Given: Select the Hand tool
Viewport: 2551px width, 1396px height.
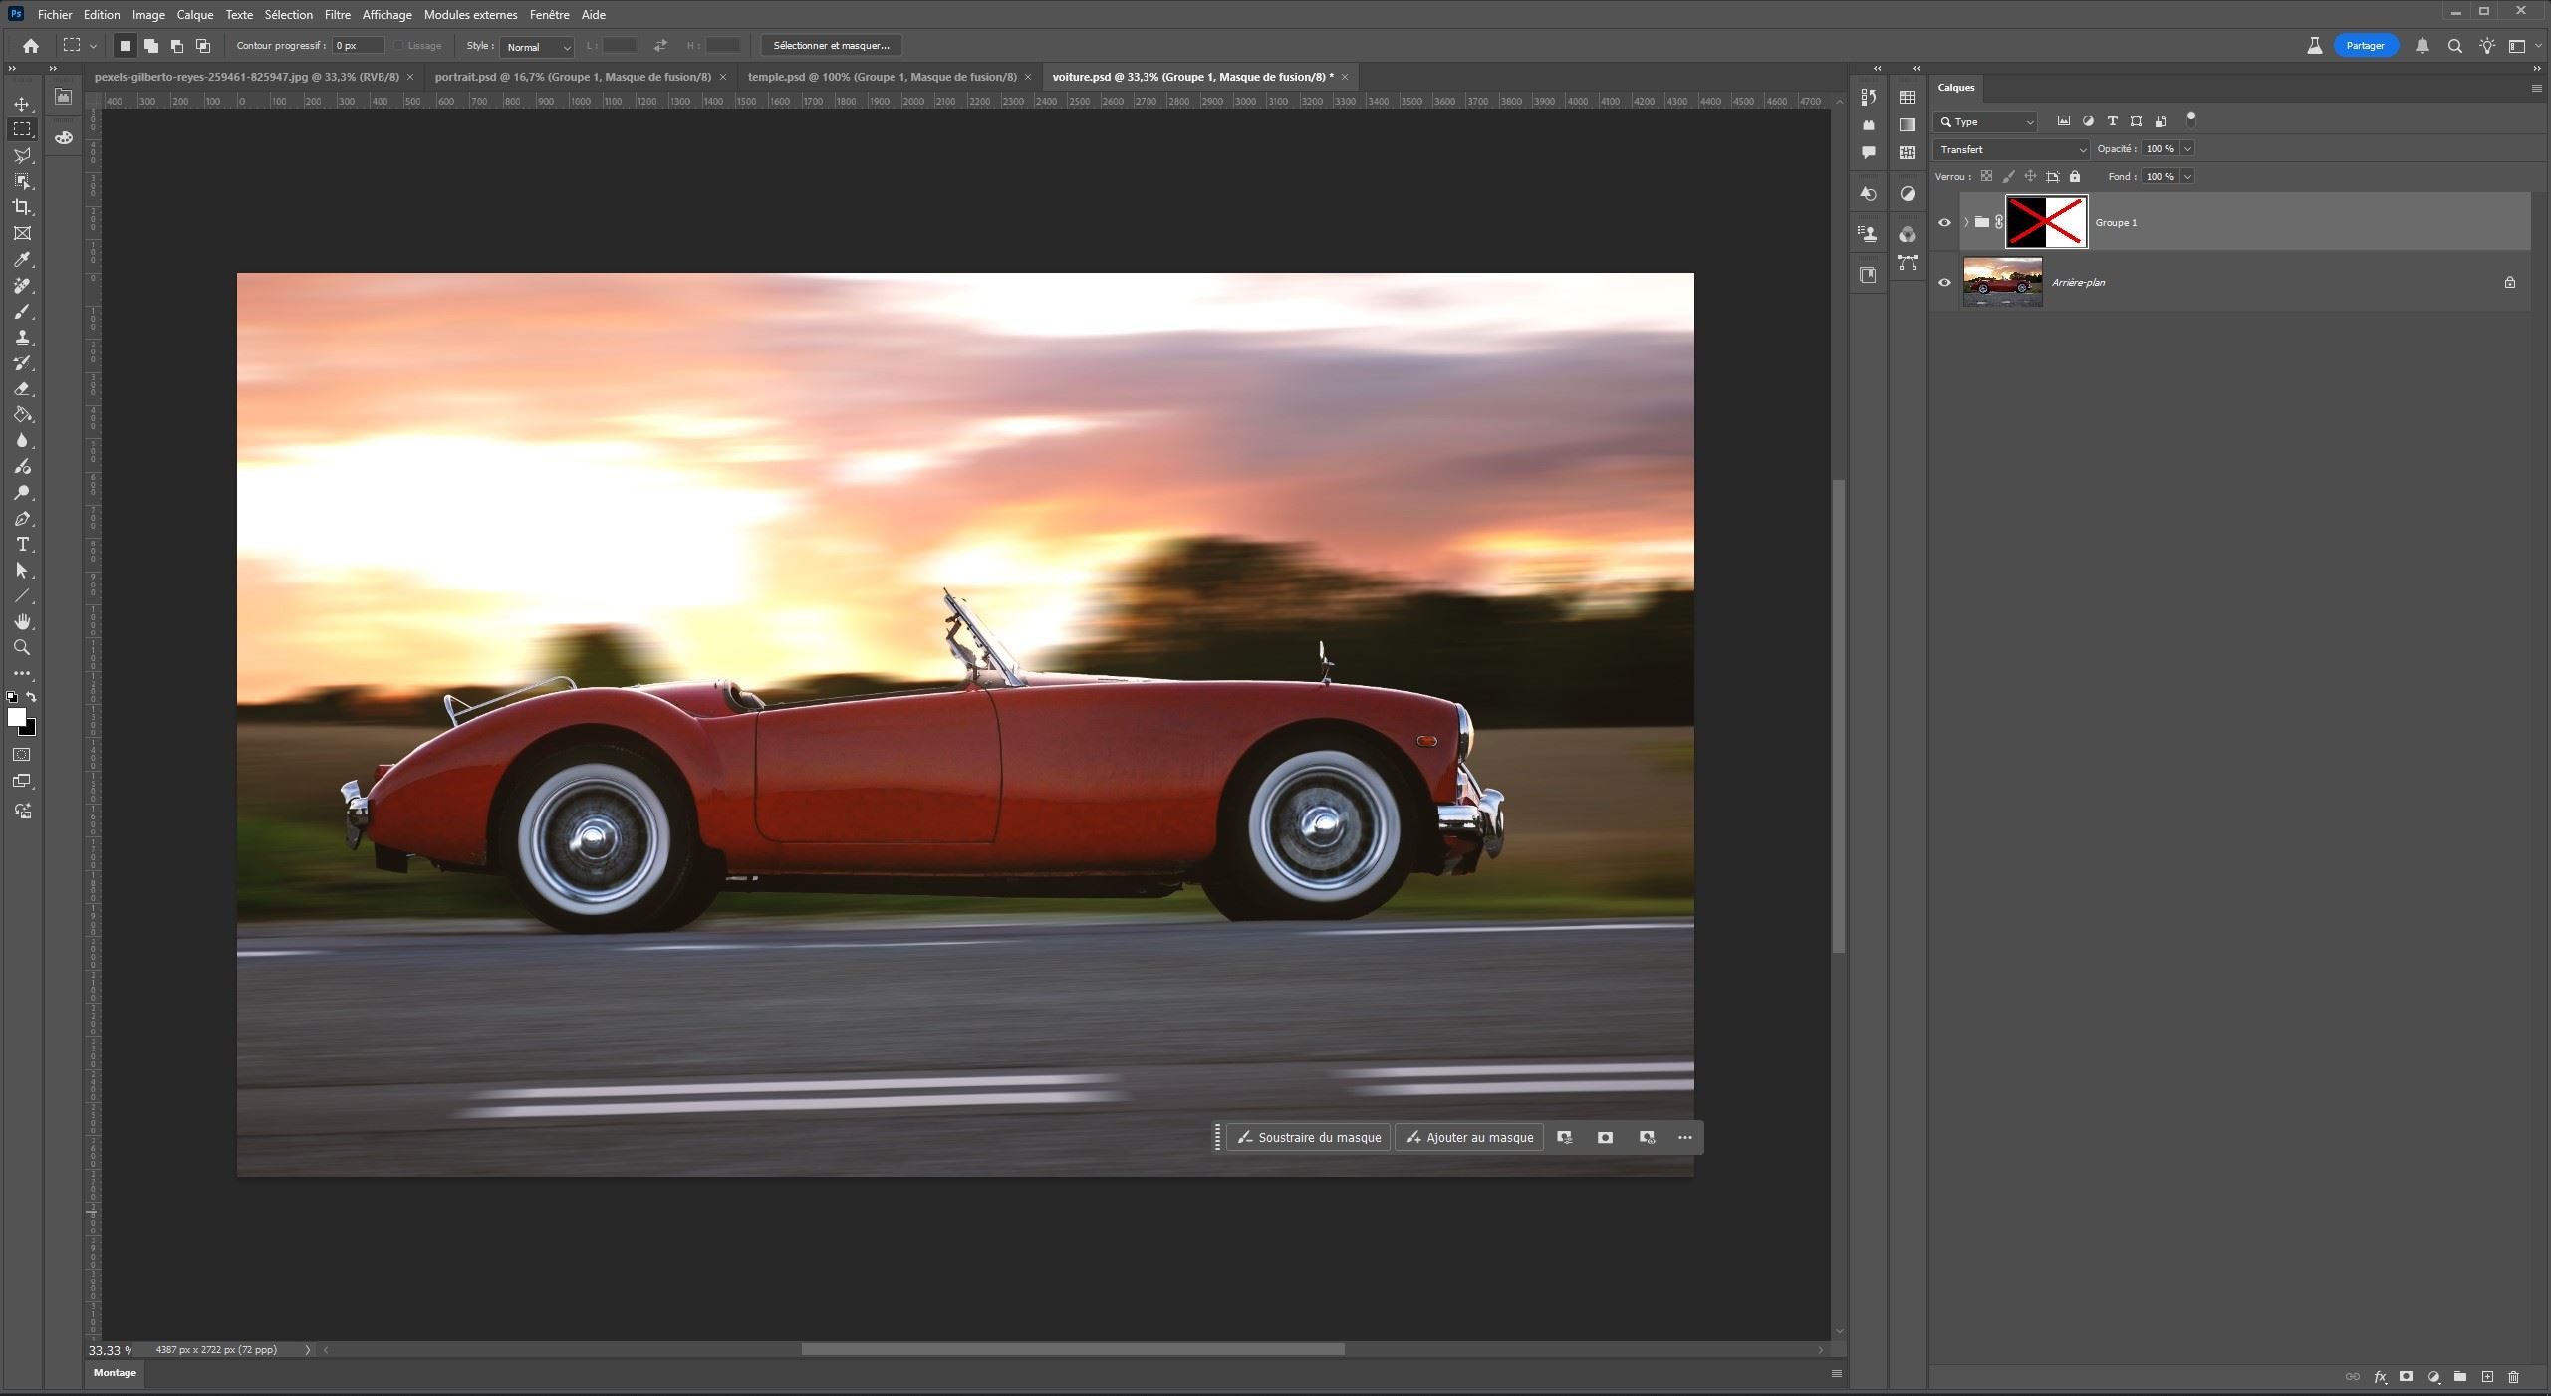Looking at the screenshot, I should 22,622.
